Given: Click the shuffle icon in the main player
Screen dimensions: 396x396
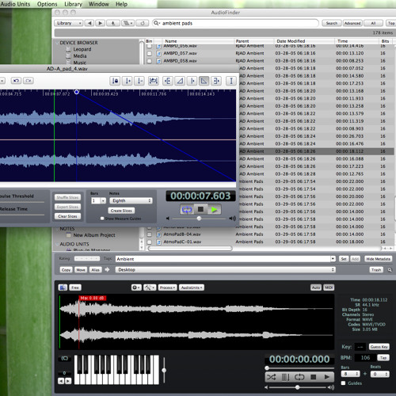Looking at the screenshot, I should pos(271,377).
